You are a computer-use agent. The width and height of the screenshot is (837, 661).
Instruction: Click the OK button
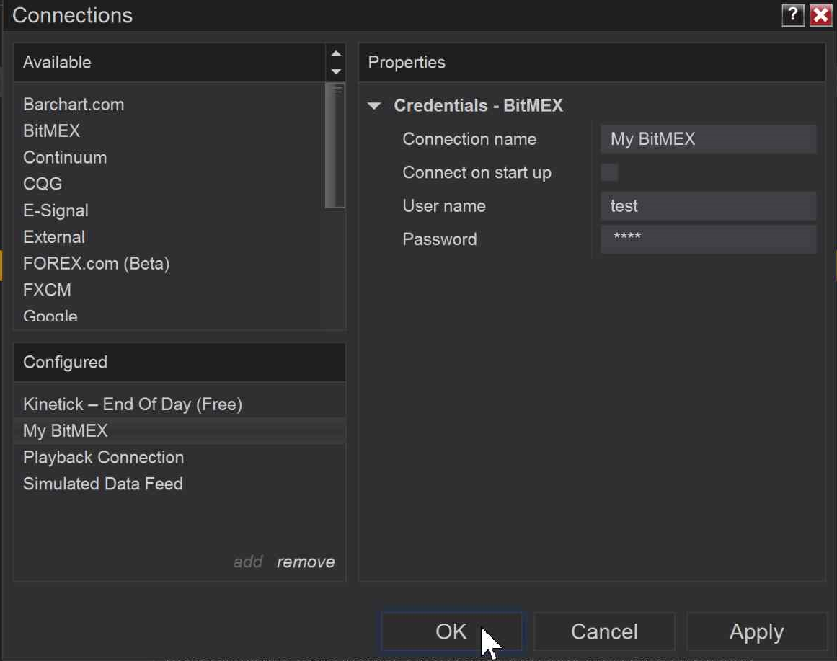click(x=451, y=631)
